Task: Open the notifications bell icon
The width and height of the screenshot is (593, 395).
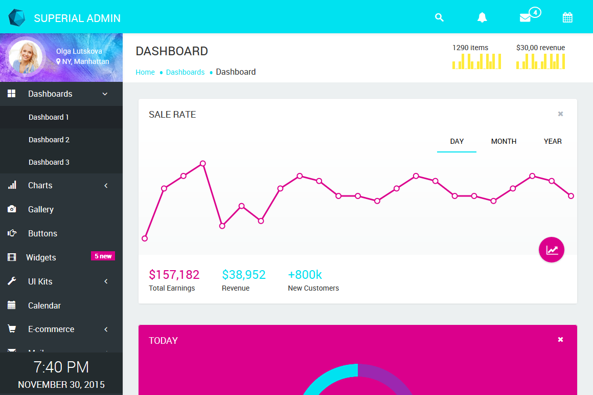Action: click(482, 17)
